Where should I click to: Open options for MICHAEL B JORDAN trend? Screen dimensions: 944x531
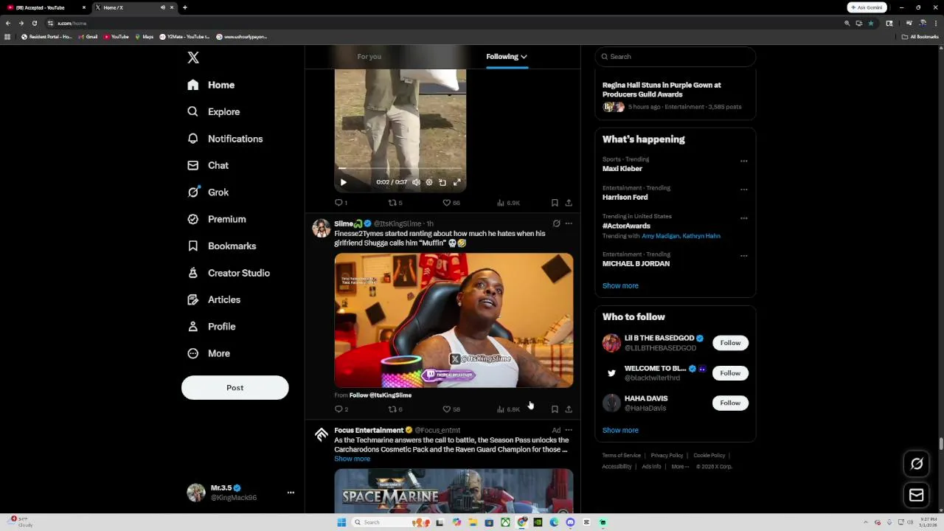743,256
